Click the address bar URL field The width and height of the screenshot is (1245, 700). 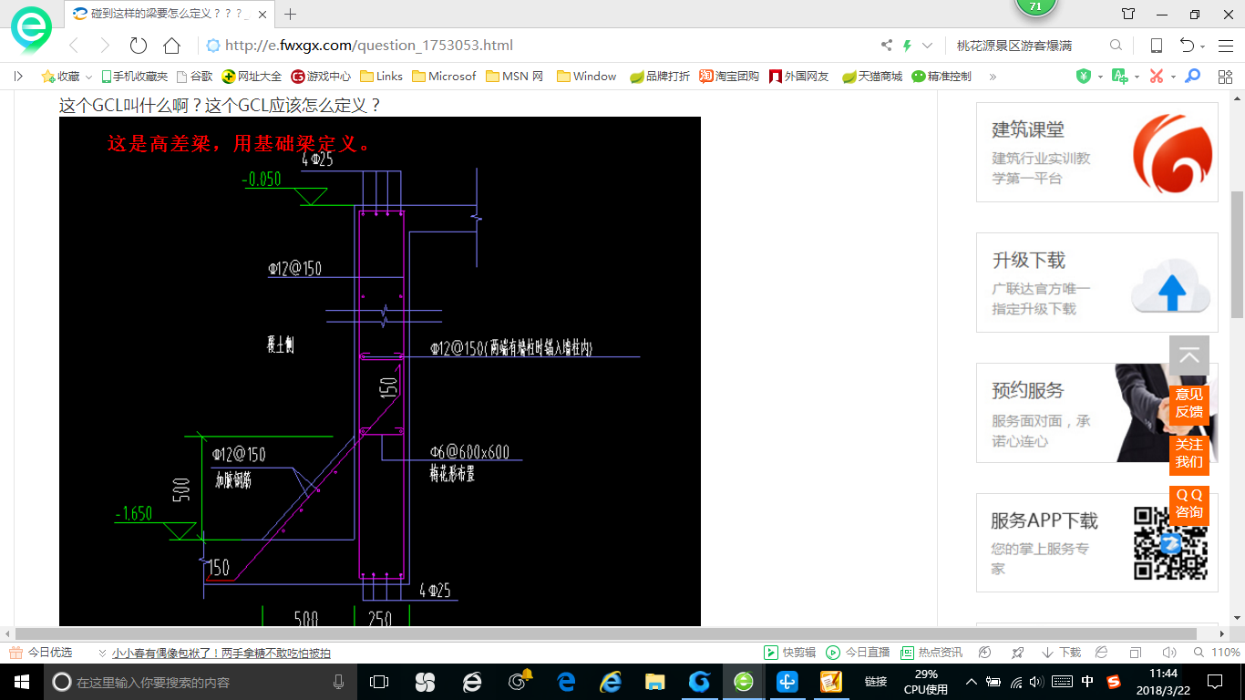point(538,46)
